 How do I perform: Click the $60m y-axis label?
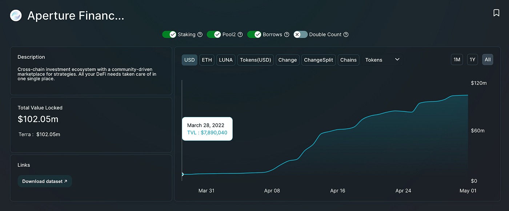477,131
